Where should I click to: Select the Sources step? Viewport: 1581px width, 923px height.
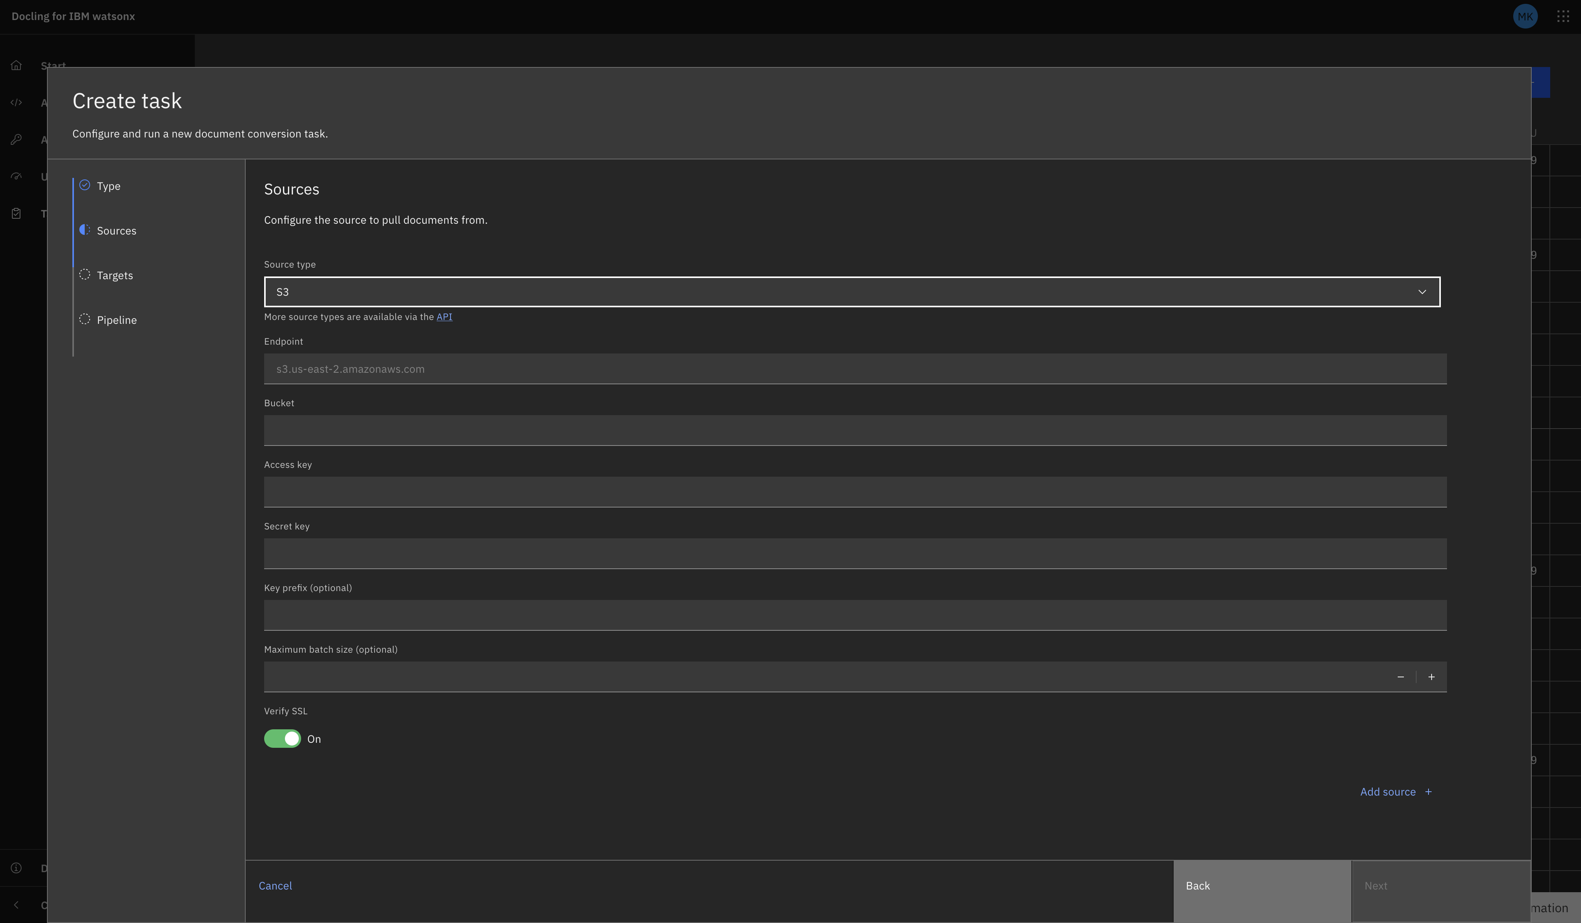click(117, 231)
